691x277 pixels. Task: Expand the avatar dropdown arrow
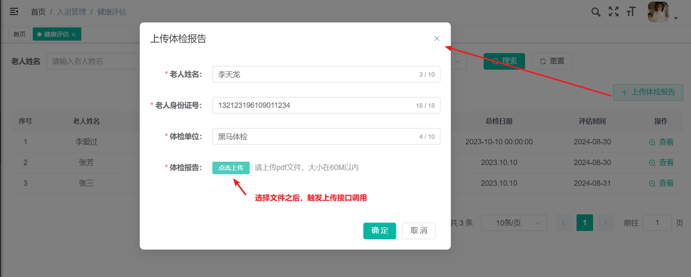(676, 18)
